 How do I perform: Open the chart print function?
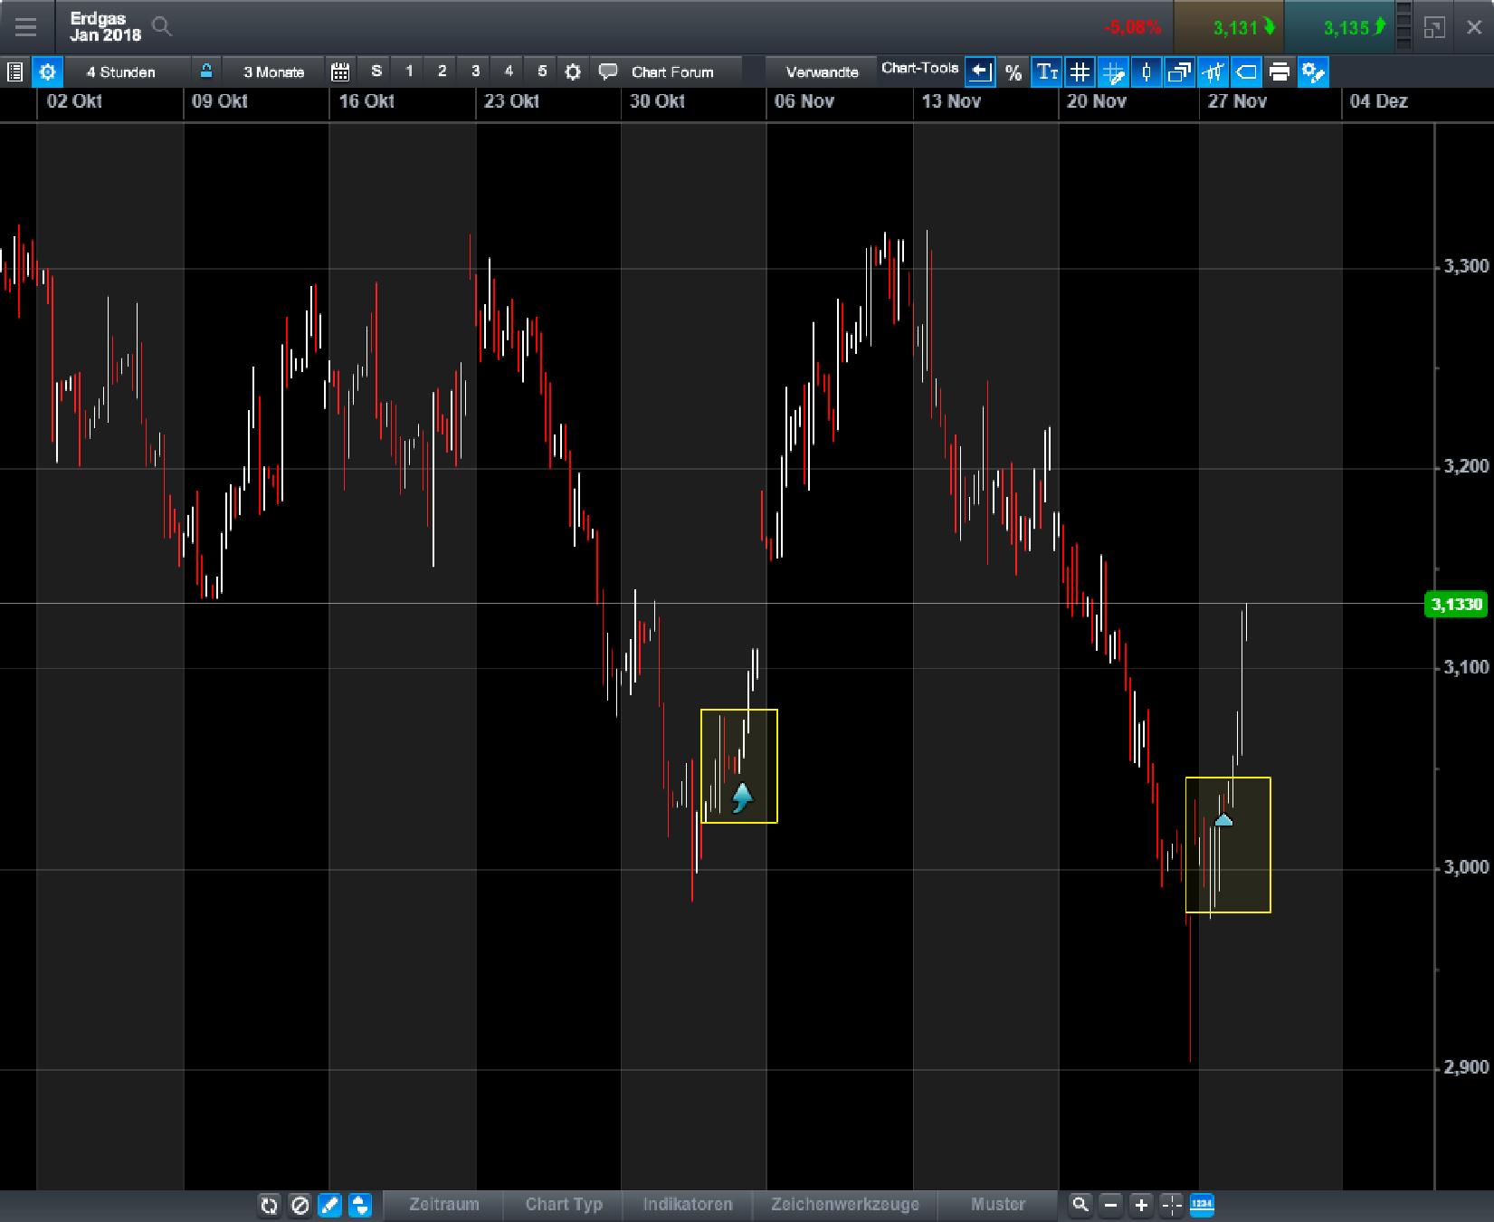1280,72
